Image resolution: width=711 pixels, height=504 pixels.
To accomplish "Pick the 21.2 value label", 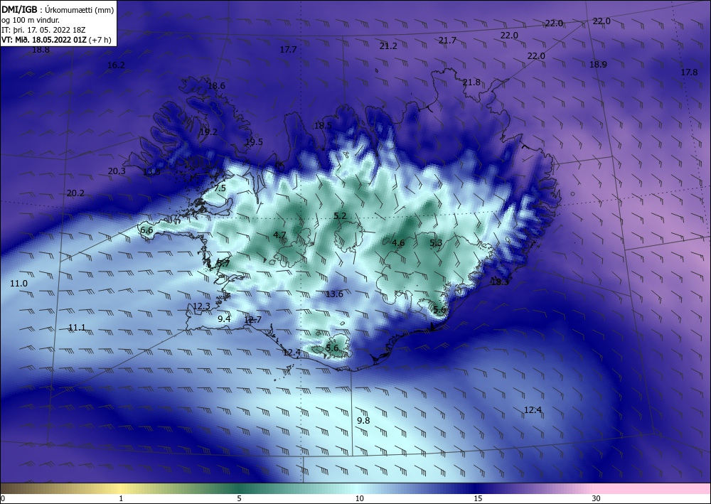I will (x=389, y=45).
